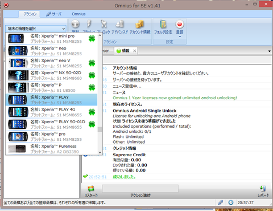Image resolution: width=273 pixels, height=211 pixels.
Task: Click the identify info icon in ribbon
Action: [x=75, y=24]
